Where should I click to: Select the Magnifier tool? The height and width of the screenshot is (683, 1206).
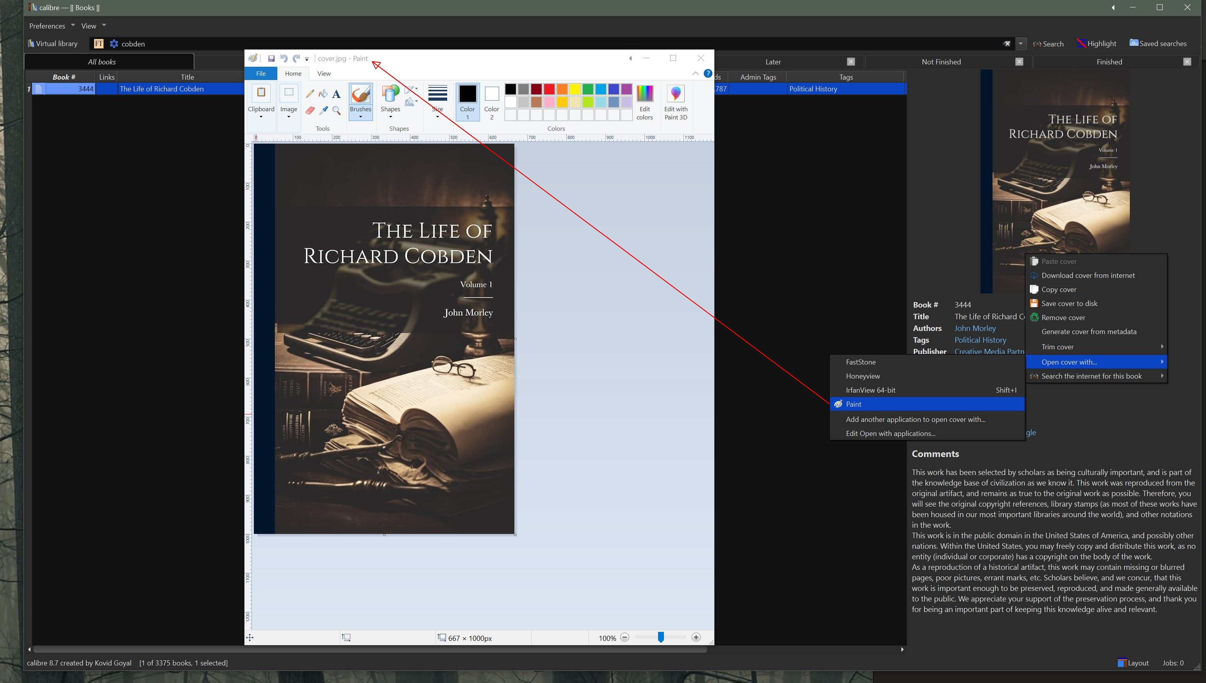click(x=336, y=111)
